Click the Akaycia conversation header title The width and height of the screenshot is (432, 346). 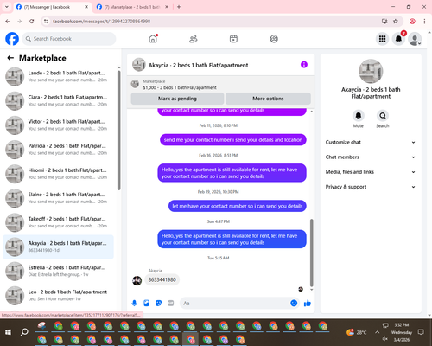[198, 65]
